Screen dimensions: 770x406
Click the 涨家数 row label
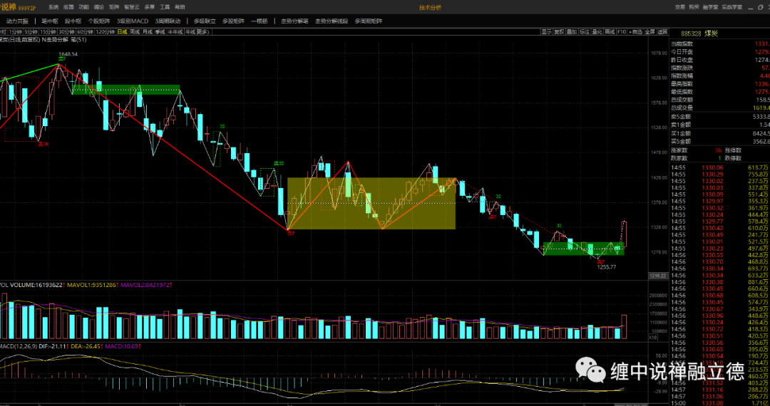[x=679, y=150]
